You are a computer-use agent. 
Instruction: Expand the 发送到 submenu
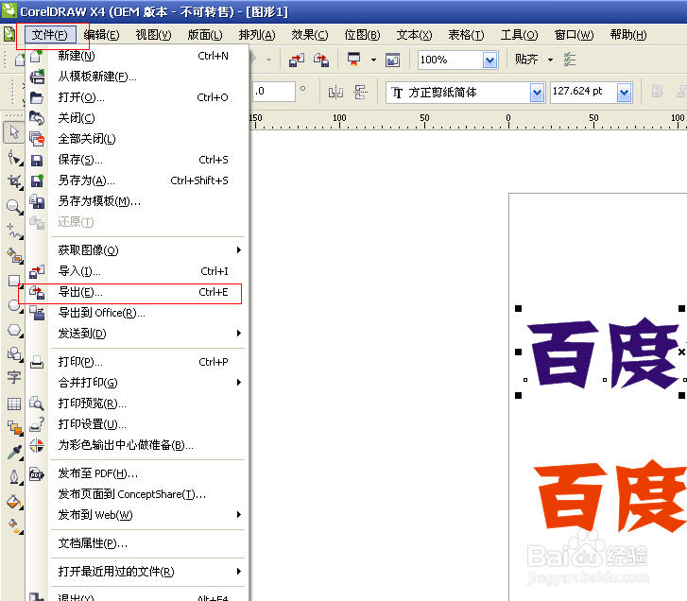[x=239, y=334]
